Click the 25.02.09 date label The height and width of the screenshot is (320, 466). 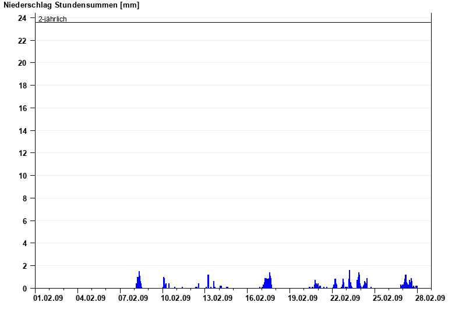tap(387, 298)
